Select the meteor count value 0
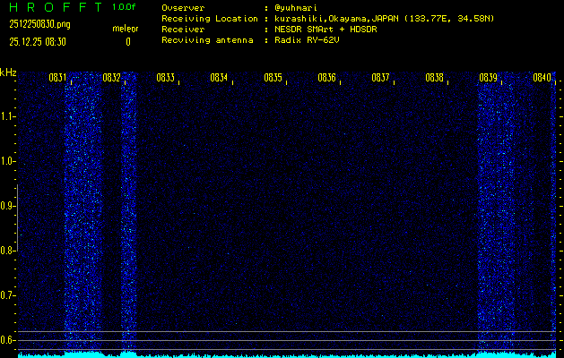This screenshot has height=358, width=564. [x=127, y=41]
